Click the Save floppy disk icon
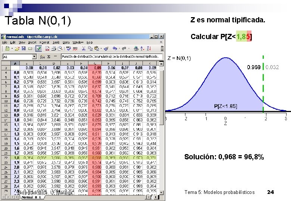The height and width of the screenshot is (201, 291). (24, 48)
